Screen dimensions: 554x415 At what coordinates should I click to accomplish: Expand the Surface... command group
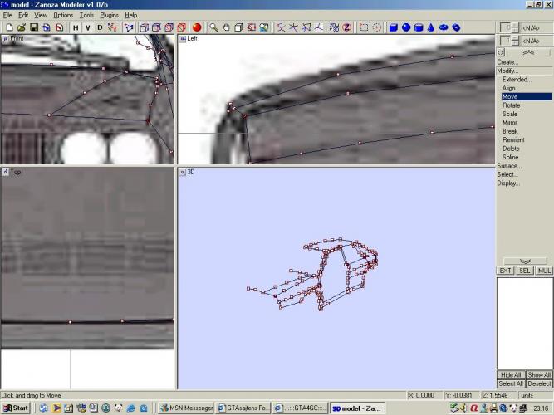(509, 166)
